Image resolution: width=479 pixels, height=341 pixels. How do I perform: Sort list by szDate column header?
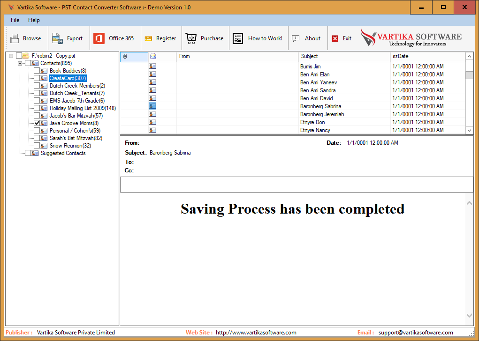point(428,56)
